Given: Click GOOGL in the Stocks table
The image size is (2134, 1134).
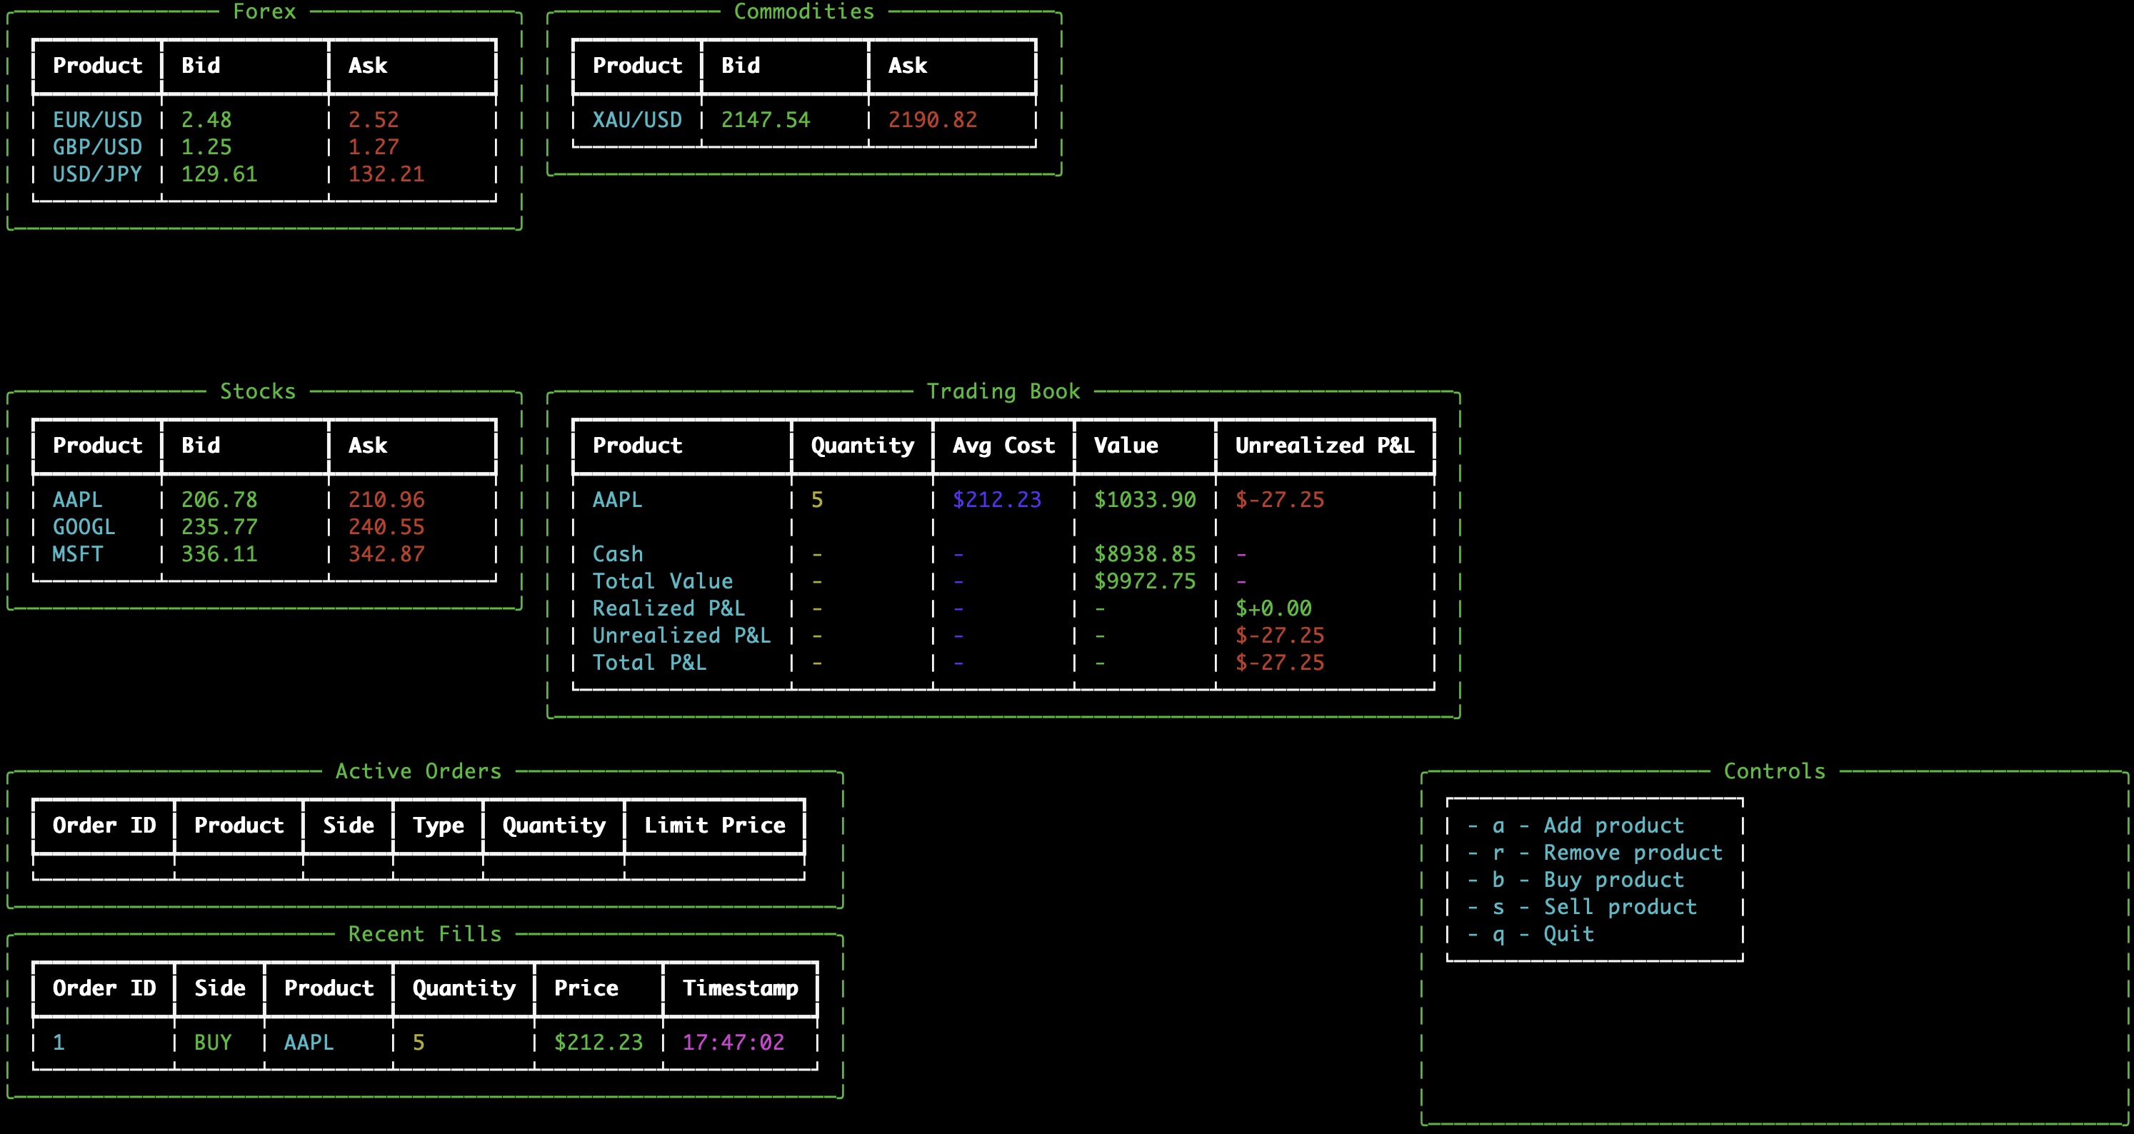Looking at the screenshot, I should [84, 528].
